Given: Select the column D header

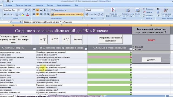Looking at the screenshot, I should 151,25.
